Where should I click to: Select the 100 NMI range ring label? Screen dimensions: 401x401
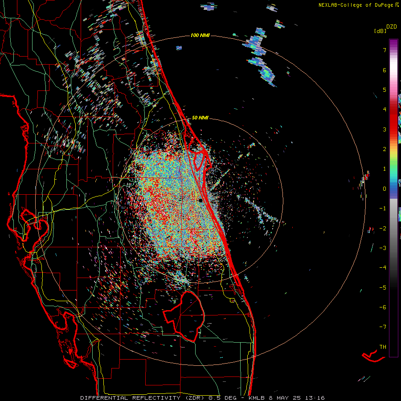coord(200,35)
